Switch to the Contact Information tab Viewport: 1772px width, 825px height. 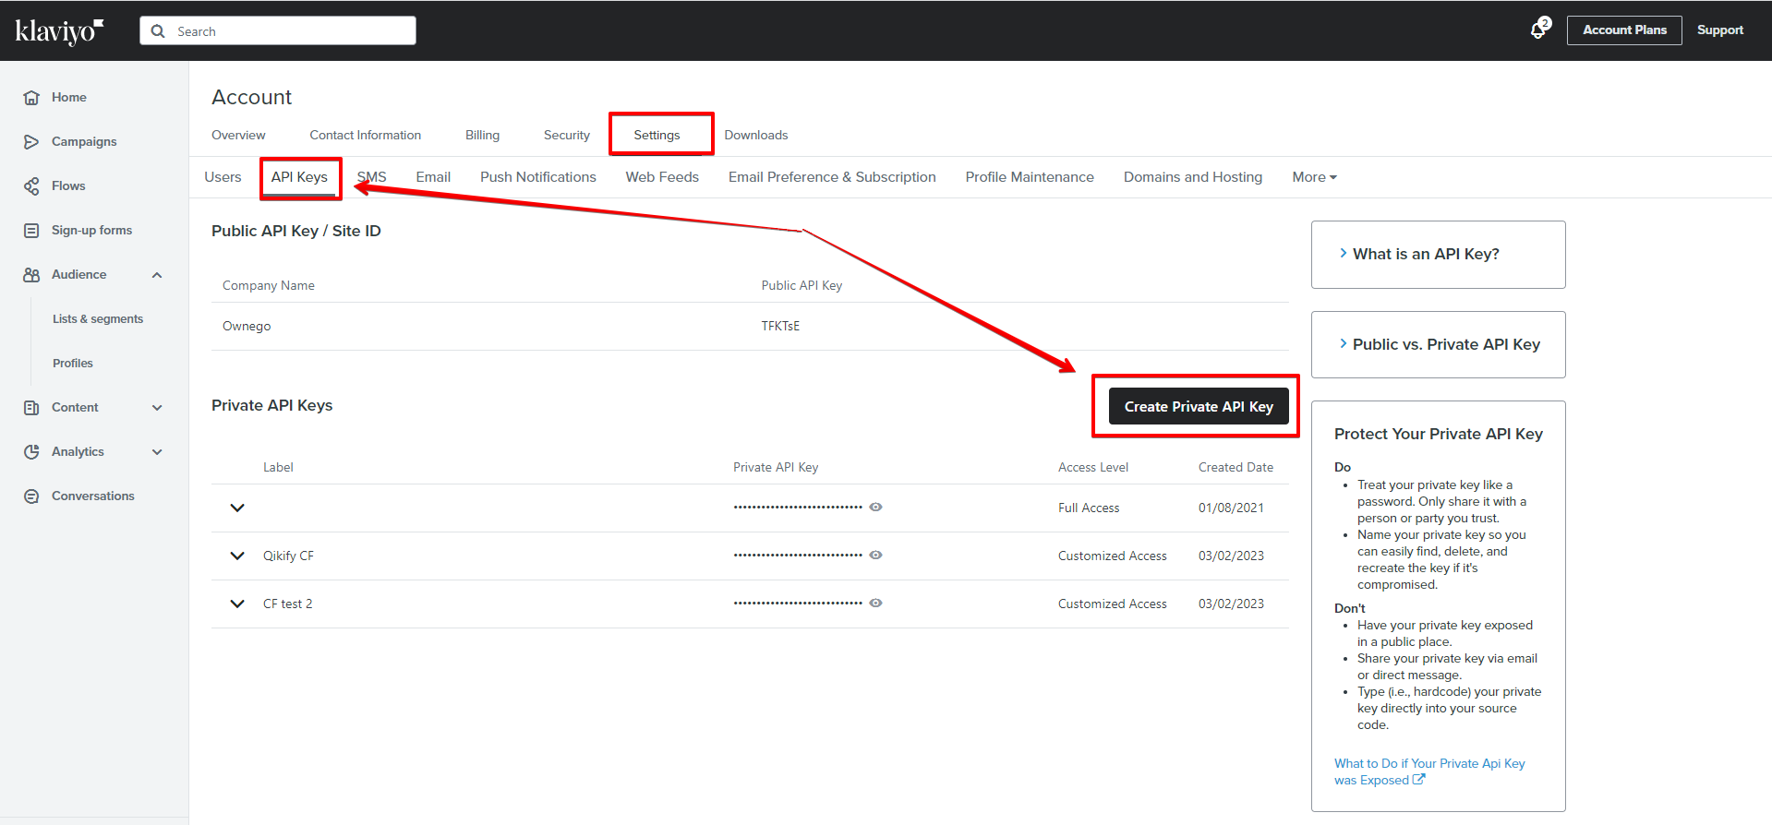(365, 135)
